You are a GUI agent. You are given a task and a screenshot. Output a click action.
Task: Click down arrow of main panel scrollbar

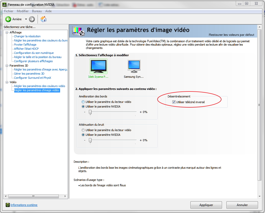(x=259, y=196)
